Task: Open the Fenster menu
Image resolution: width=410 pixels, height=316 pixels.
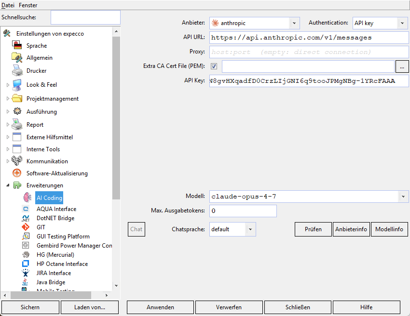Action: tap(28, 5)
